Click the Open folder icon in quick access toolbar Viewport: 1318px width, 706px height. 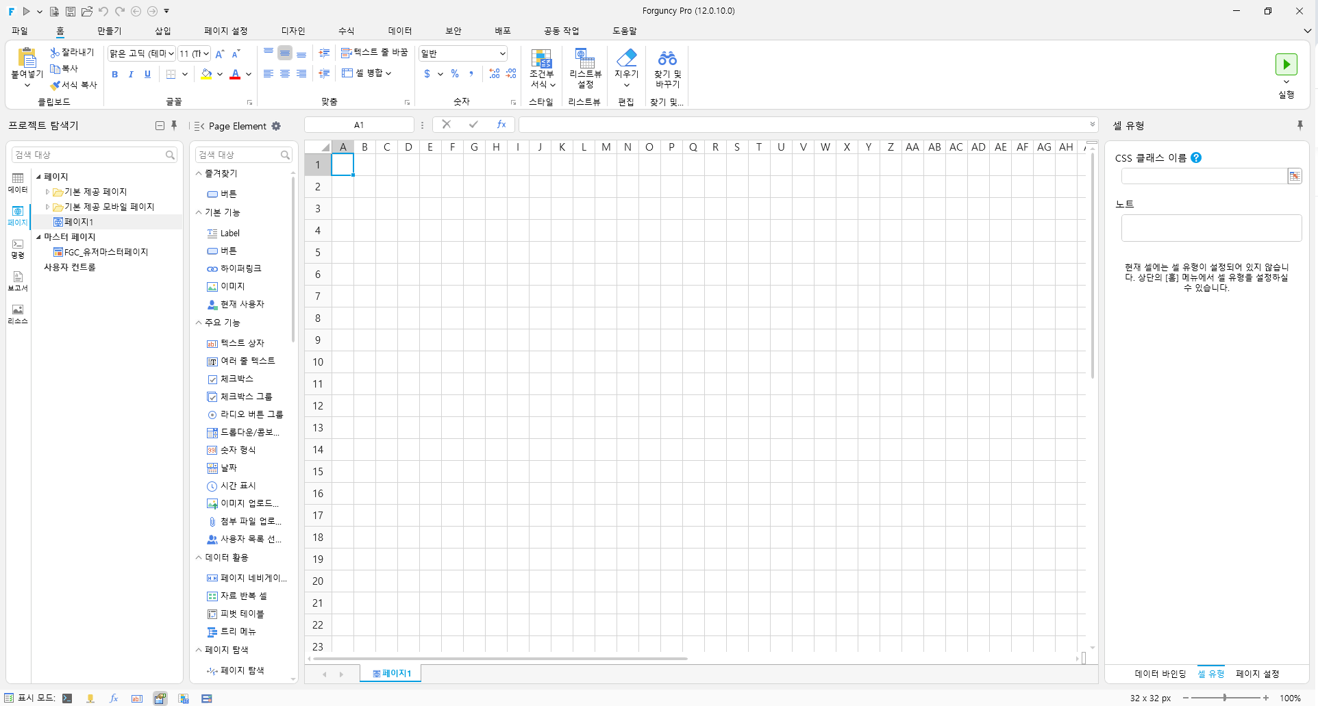pos(87,11)
